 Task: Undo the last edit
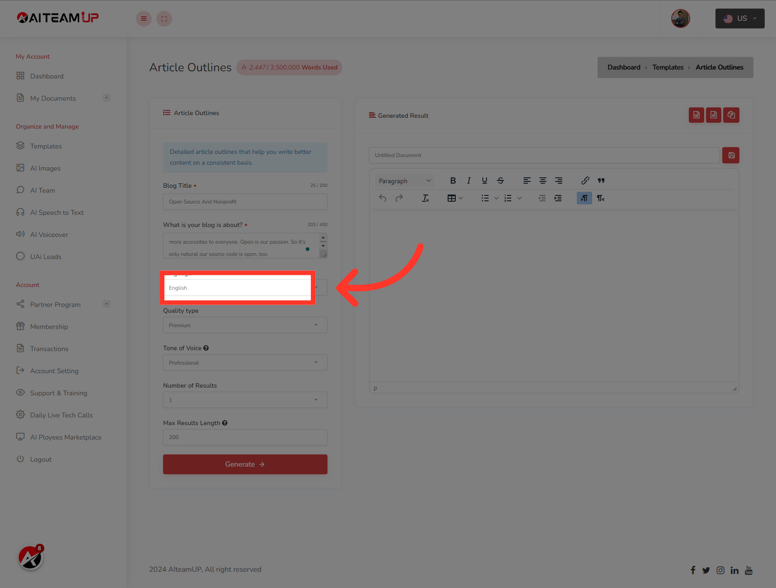[x=383, y=198]
